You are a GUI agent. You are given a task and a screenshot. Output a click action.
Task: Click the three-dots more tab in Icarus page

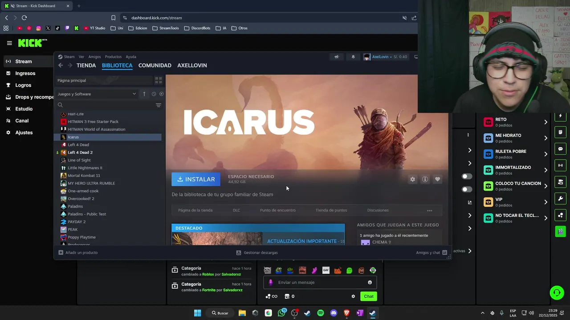[429, 210]
